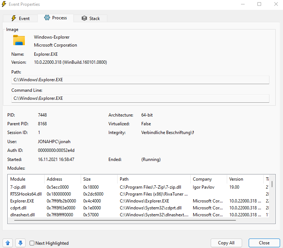Enable the Next Highlighted checkbox
This screenshot has width=283, height=248.
(32, 243)
